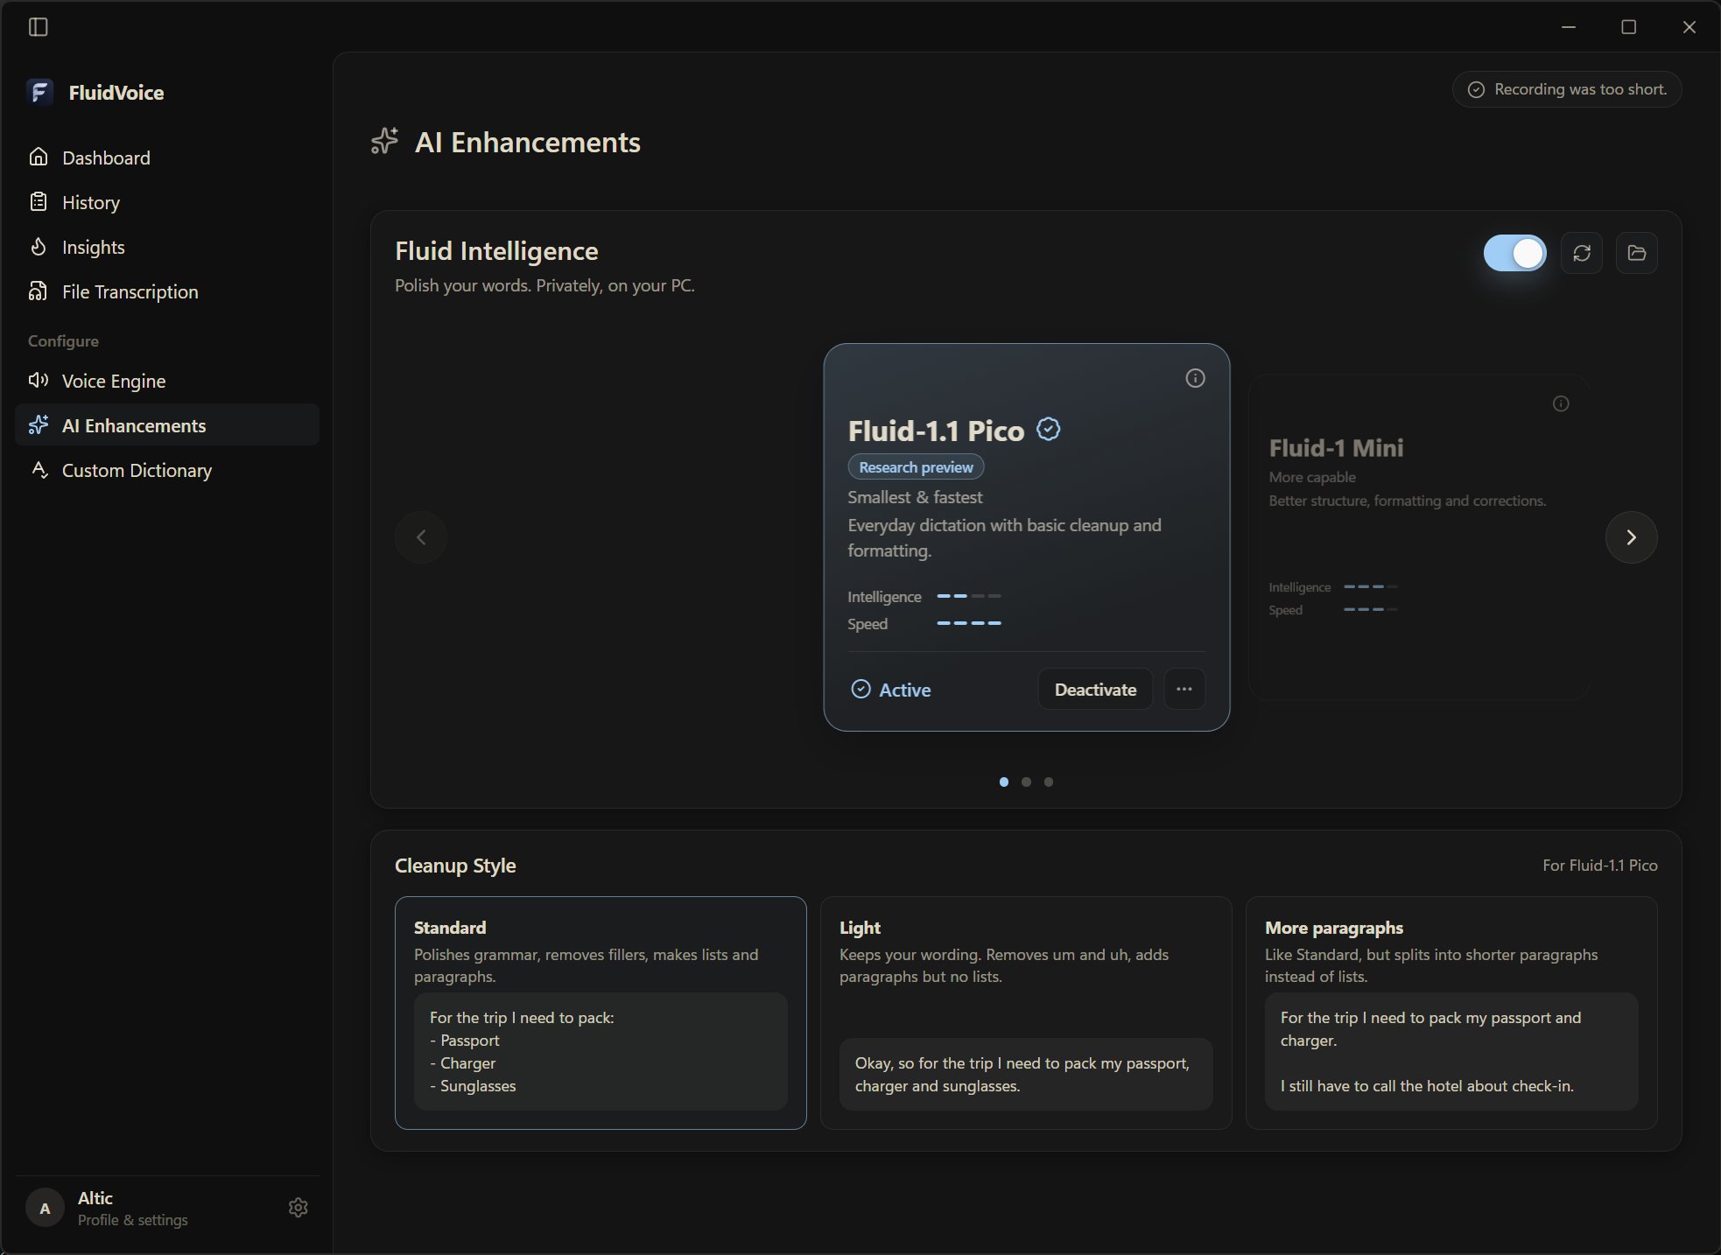Show info for Fluid-1 Mini card
The height and width of the screenshot is (1255, 1721).
coord(1561,403)
